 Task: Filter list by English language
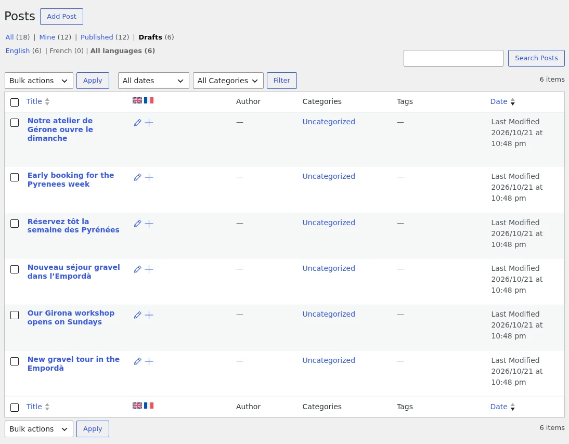coord(17,51)
